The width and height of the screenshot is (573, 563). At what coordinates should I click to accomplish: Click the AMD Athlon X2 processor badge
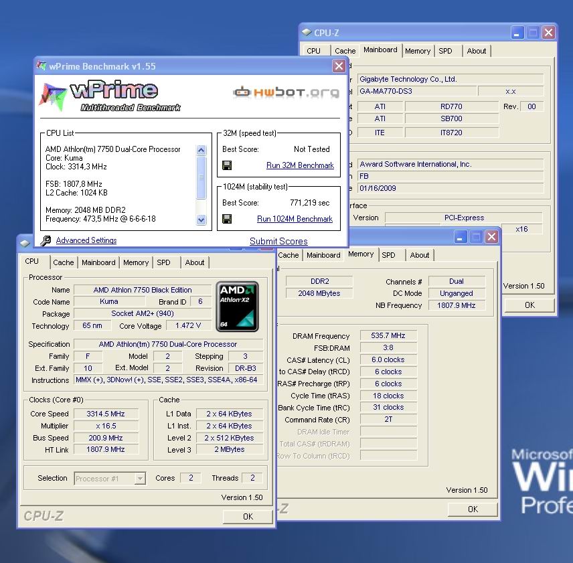click(237, 306)
